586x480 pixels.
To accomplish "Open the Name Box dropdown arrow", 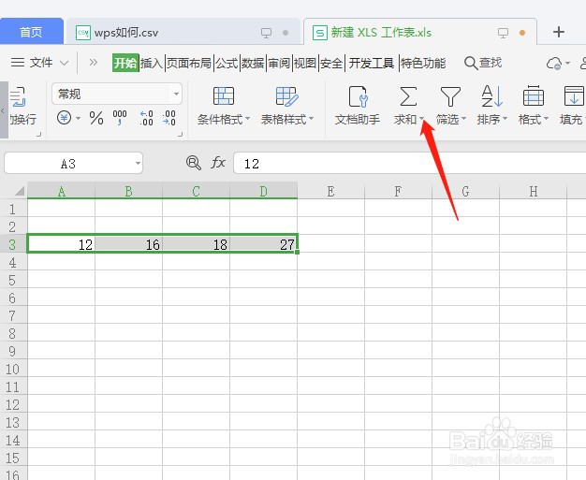I will tap(138, 163).
